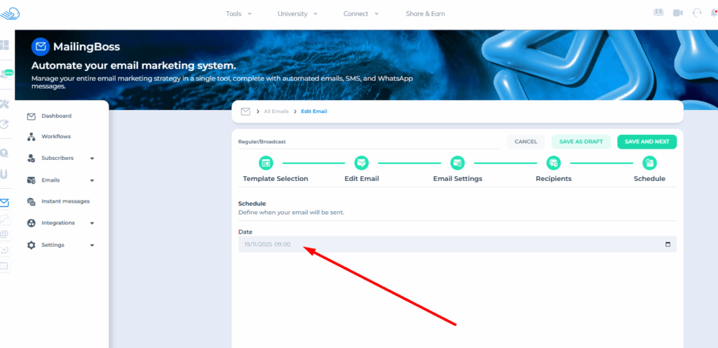Click the video camera icon in header

[677, 13]
